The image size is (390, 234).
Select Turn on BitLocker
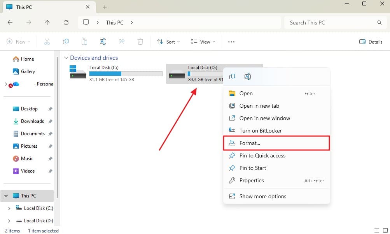tap(276, 131)
